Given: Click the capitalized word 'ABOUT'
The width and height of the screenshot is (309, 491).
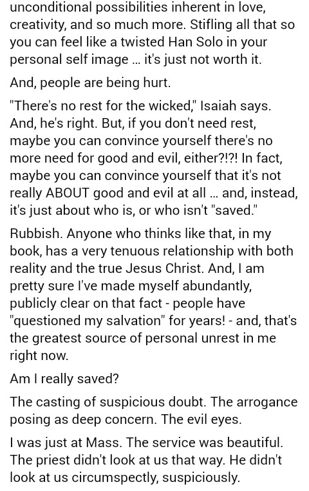Looking at the screenshot, I should 68,193.
